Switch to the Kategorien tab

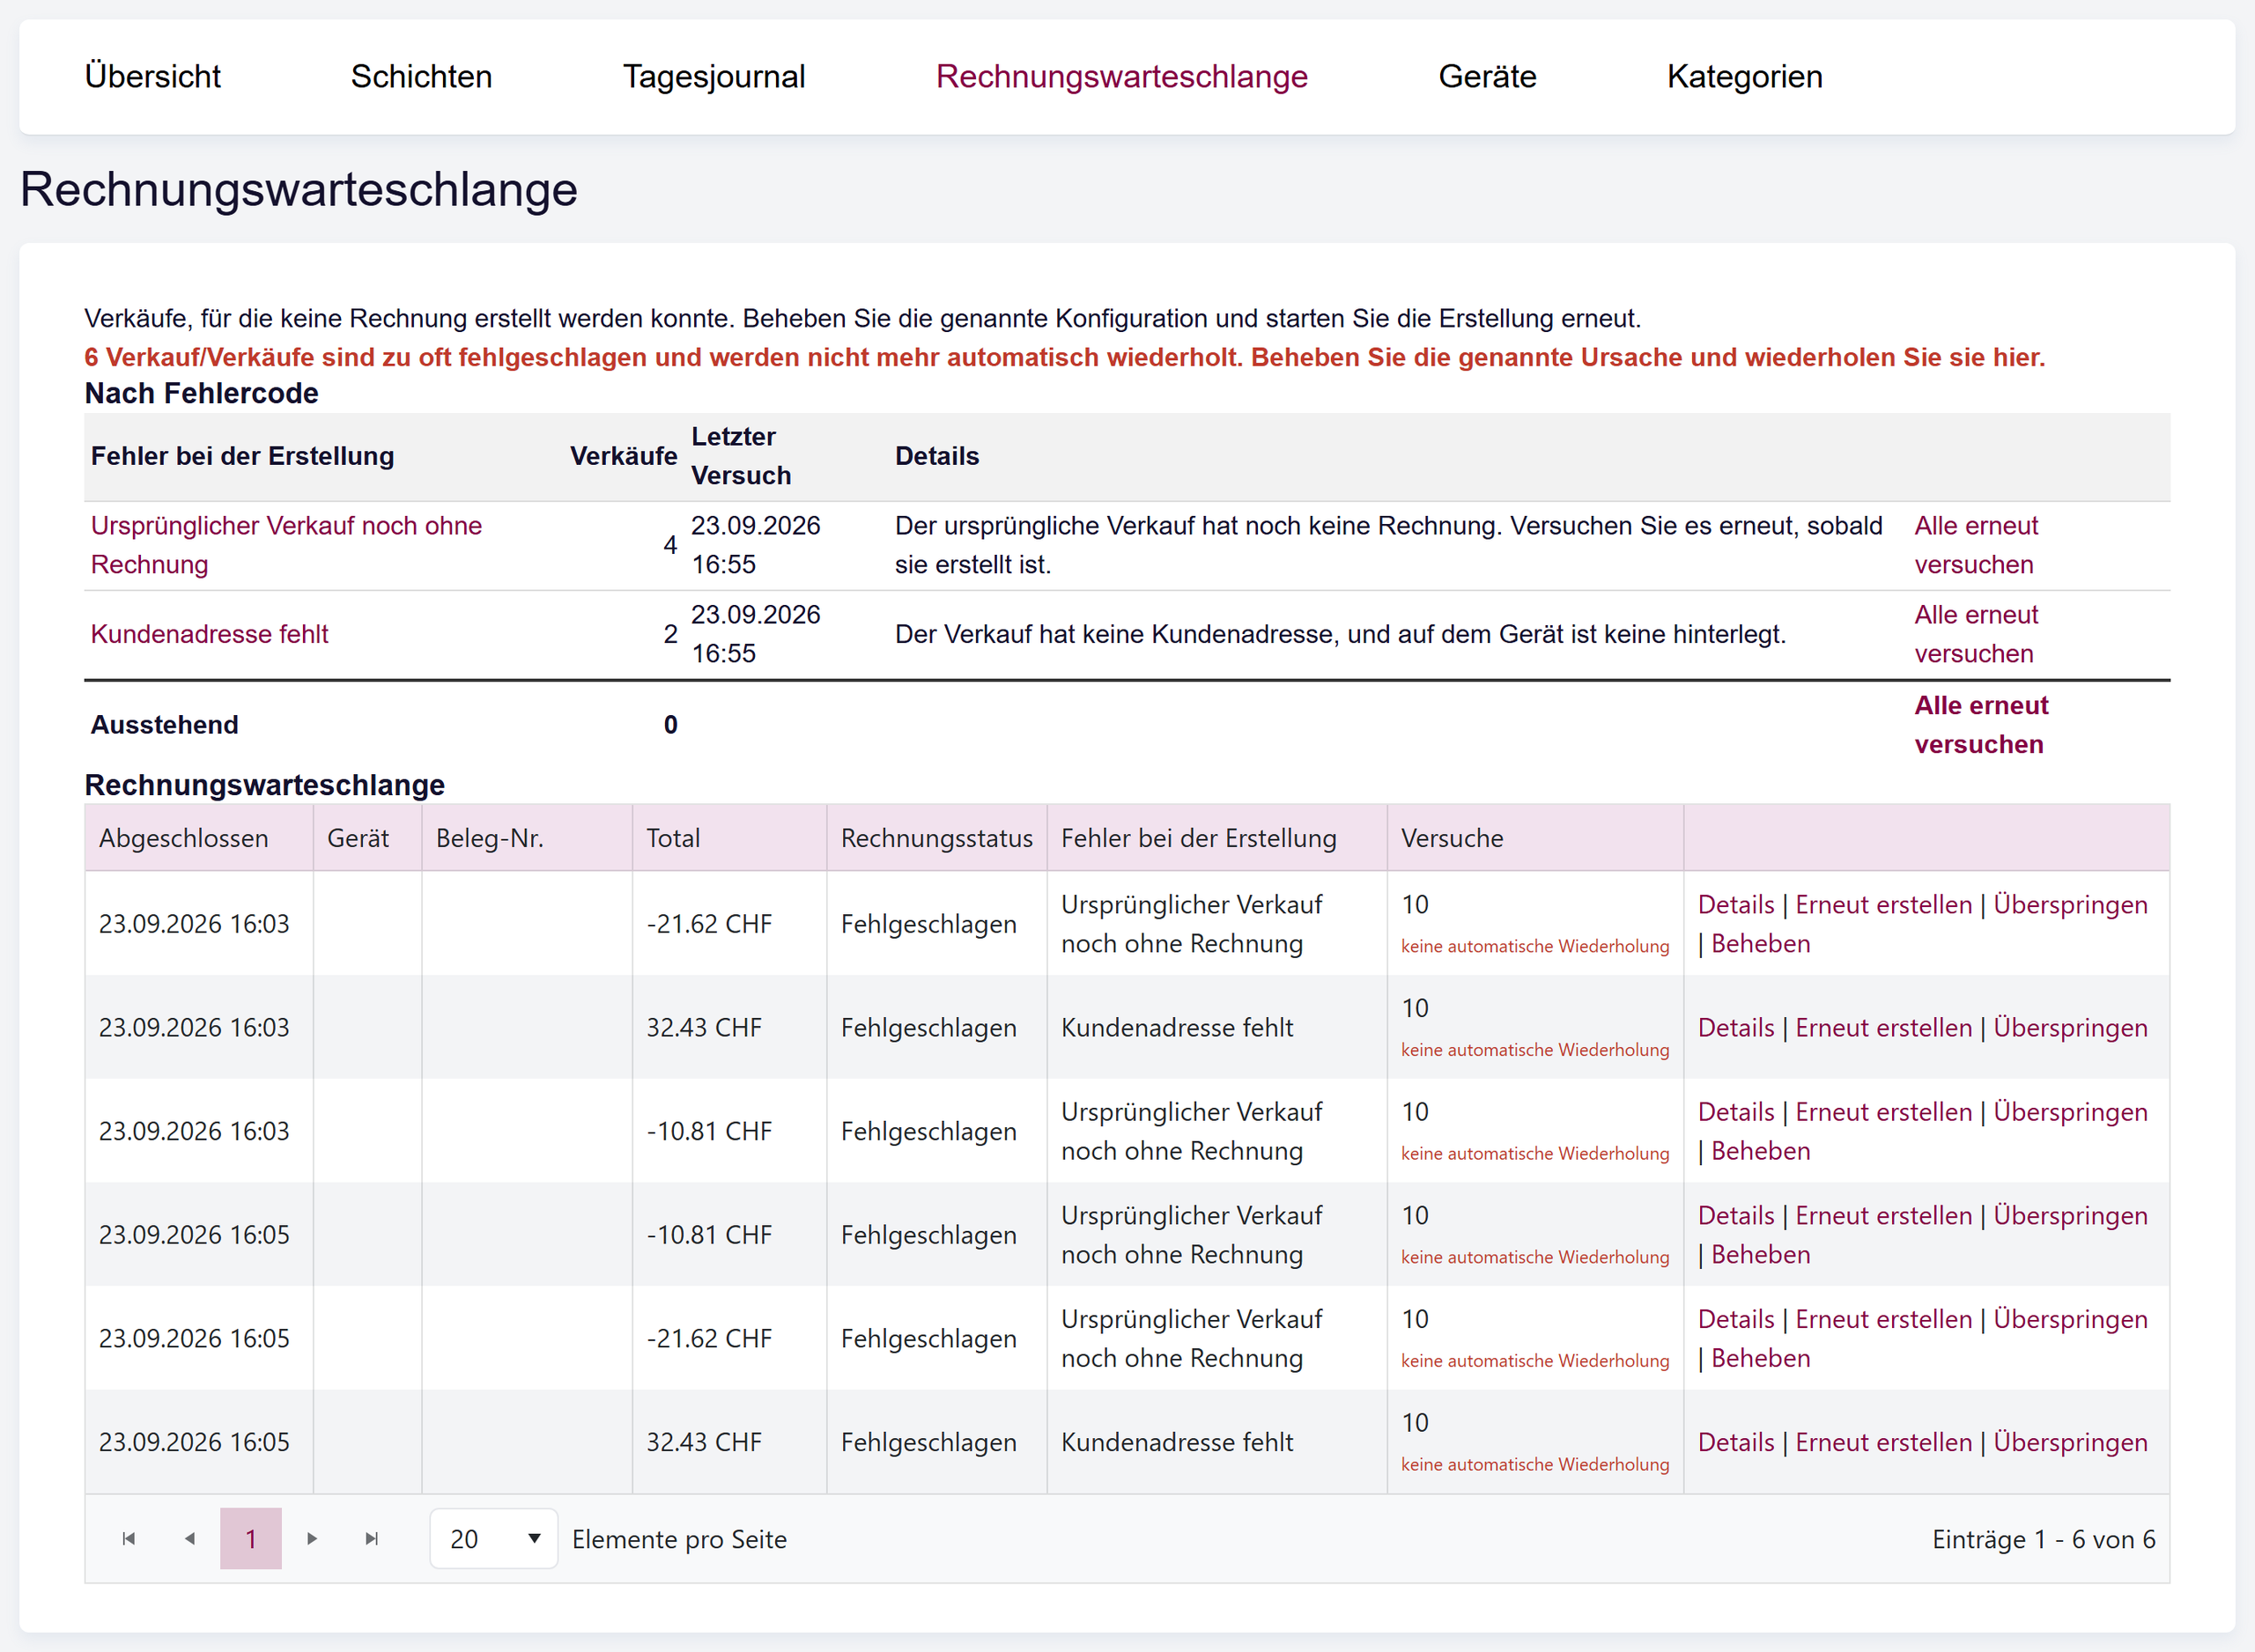click(1745, 76)
